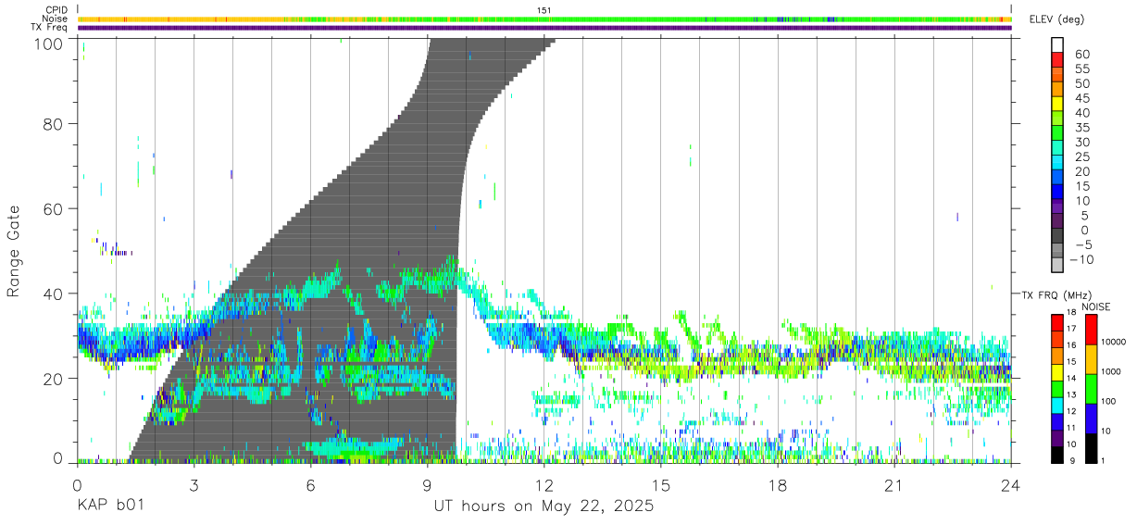
Task: Click the x-axis tick label '21'
Action: pos(894,486)
